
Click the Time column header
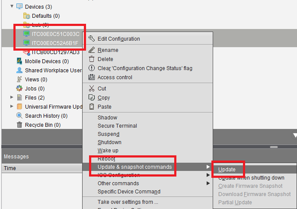tap(10, 168)
